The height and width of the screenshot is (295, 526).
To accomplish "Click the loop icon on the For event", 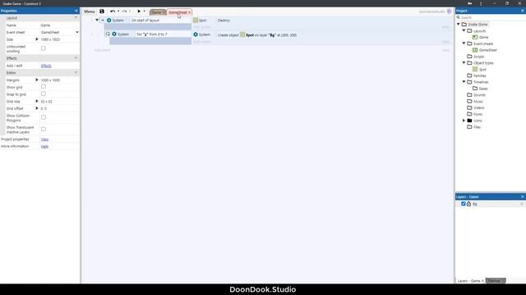I will [x=108, y=34].
